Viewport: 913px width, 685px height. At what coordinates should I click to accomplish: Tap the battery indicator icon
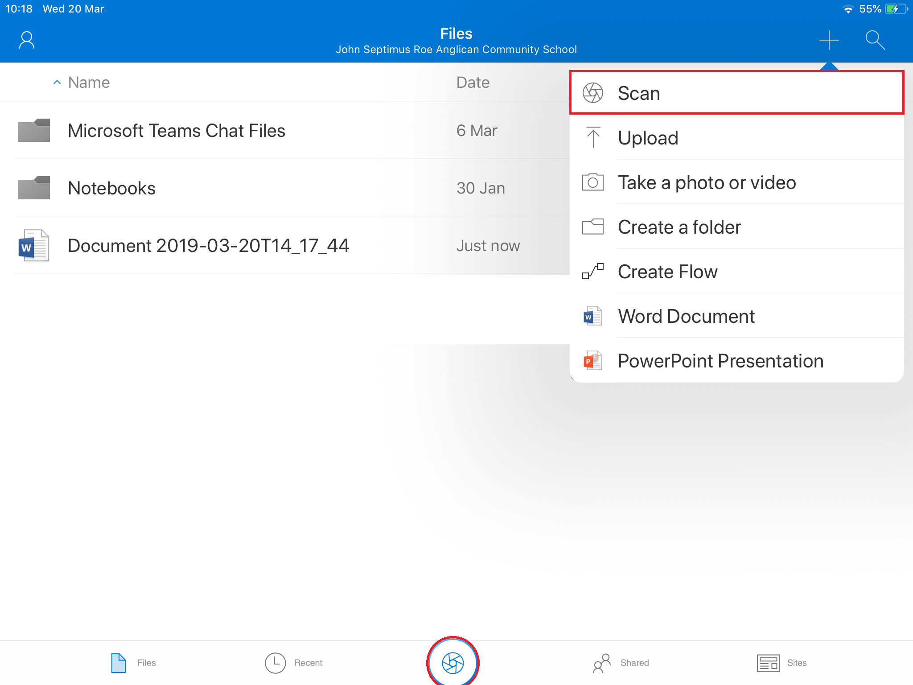coord(896,9)
